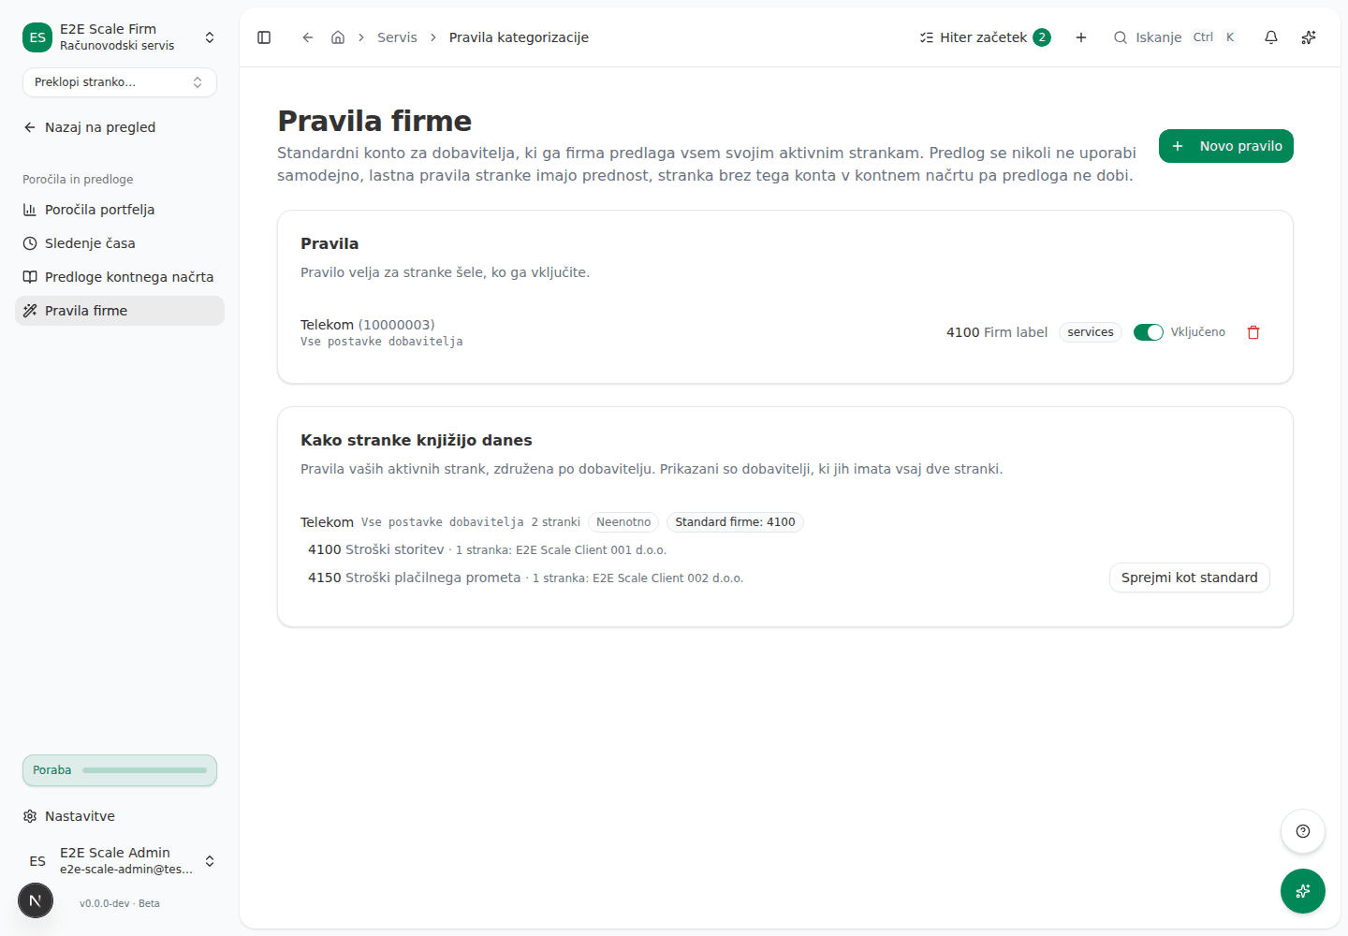1348x936 pixels.
Task: Click the round N badge icon
Action: point(36,900)
